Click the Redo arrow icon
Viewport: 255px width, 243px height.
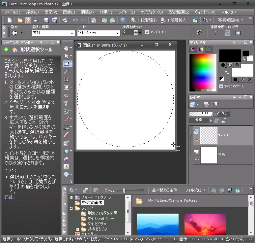(x=83, y=20)
